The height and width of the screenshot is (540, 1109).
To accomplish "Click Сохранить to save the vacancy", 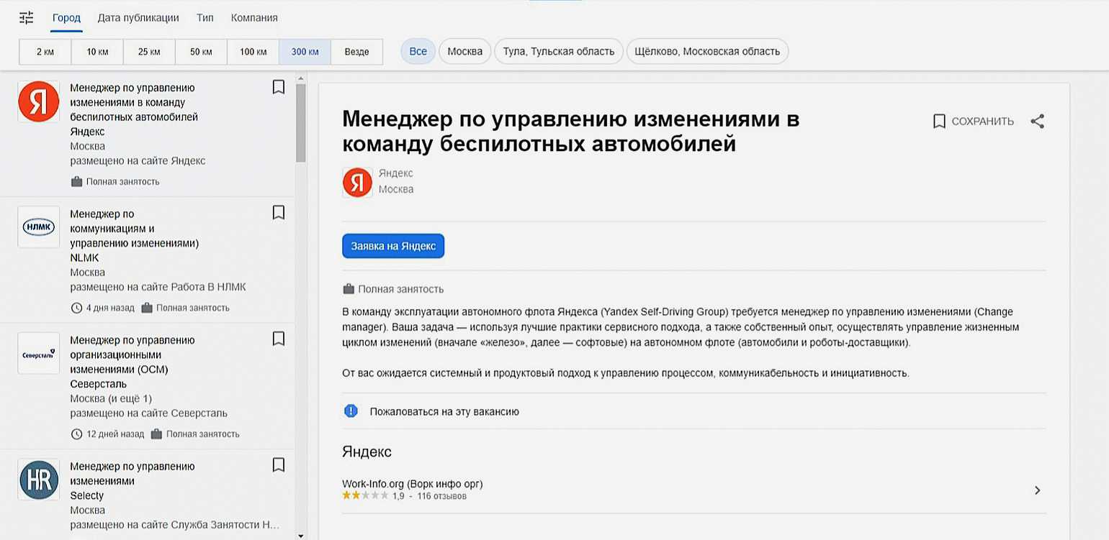I will 974,122.
